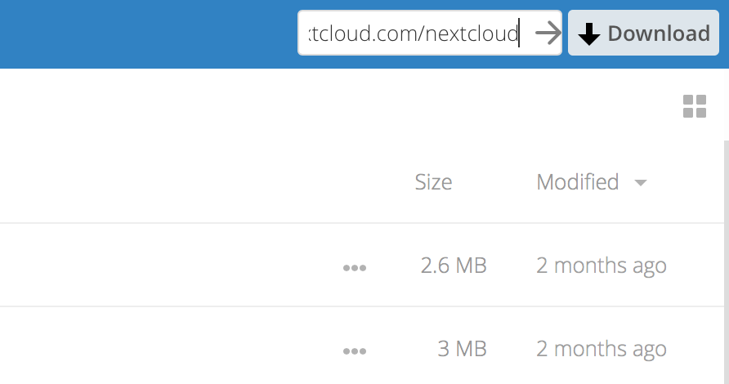Click the black down-arrow icon on Download
Screen dimensions: 729x384
coord(588,34)
